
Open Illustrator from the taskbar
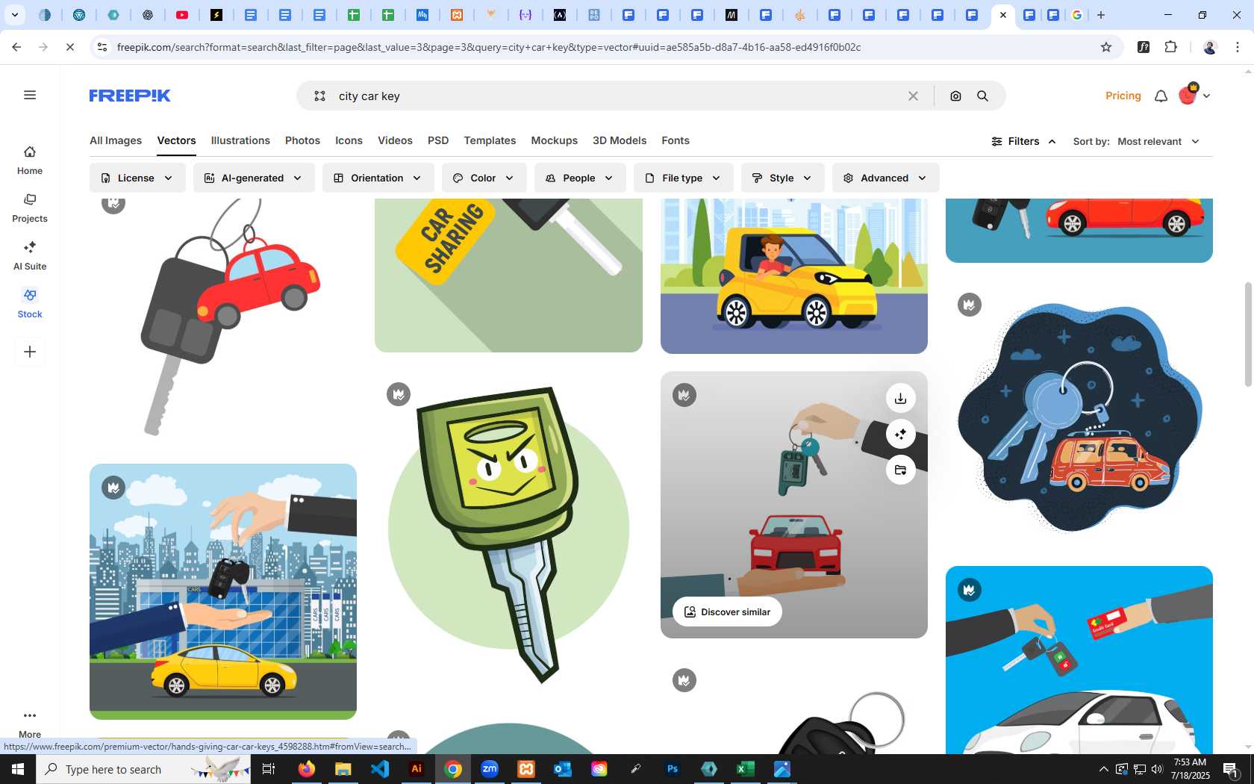[417, 769]
